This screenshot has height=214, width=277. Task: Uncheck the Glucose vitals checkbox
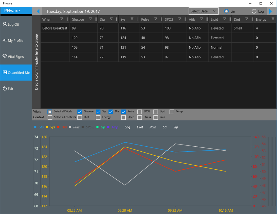click(80, 112)
